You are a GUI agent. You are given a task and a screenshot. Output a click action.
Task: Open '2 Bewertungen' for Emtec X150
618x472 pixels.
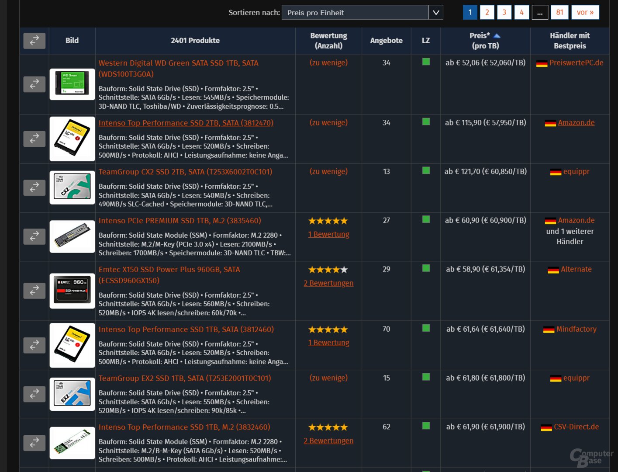[x=328, y=283]
